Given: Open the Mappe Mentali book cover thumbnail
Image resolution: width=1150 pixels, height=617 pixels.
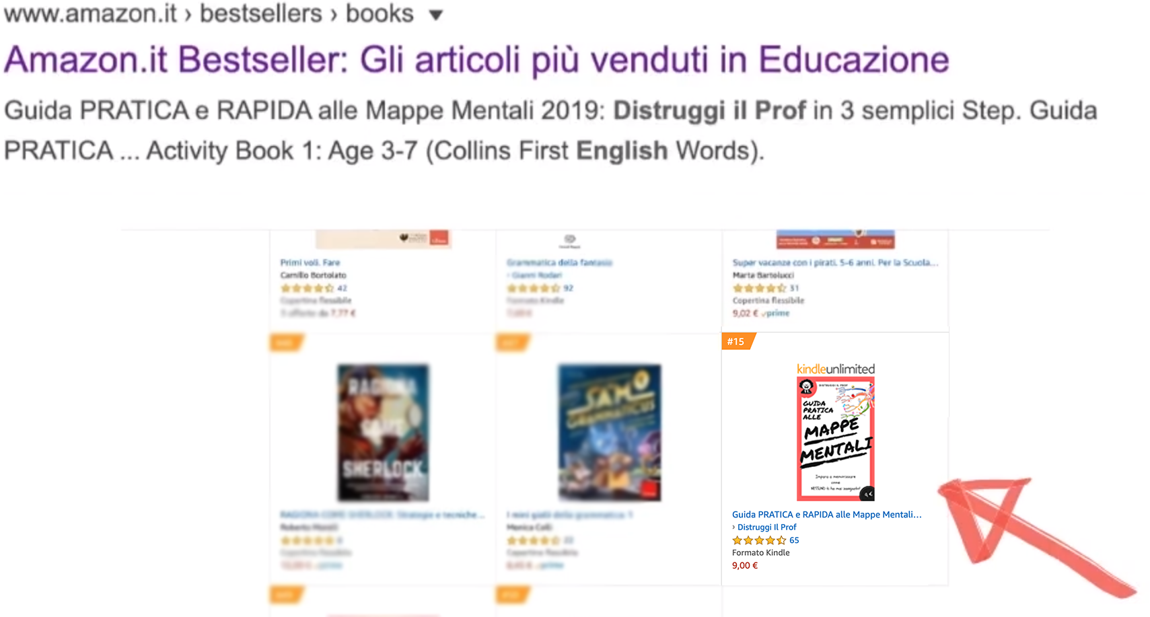Looking at the screenshot, I should (835, 439).
